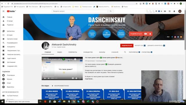Click the browser reload button
Viewport: 186px width, 105px height.
pos(8,3)
